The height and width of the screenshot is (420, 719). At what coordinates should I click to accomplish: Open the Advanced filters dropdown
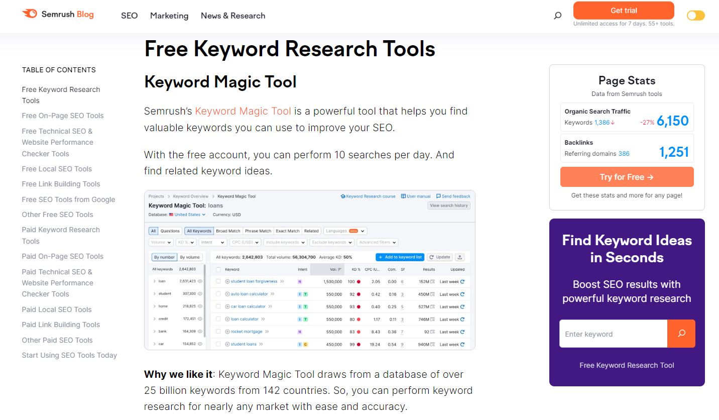coord(377,242)
